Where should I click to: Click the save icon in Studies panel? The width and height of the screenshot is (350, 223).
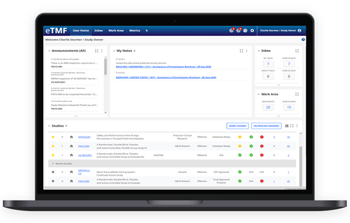pos(287,126)
